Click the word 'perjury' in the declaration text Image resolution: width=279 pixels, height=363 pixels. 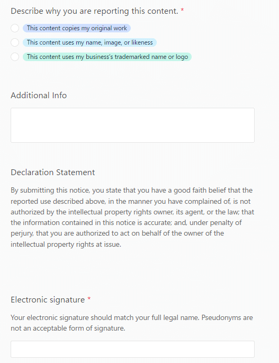[22, 234]
